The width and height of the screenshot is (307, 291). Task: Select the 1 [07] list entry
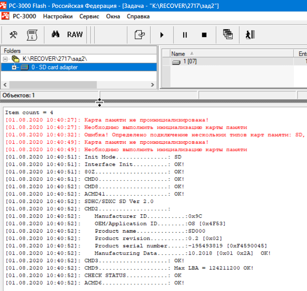click(190, 62)
